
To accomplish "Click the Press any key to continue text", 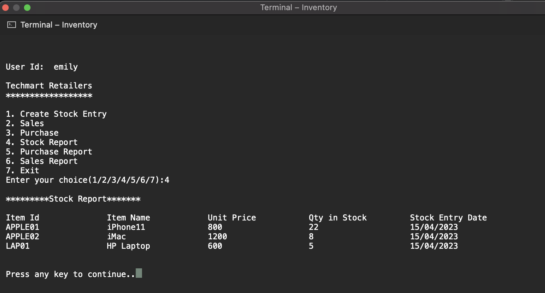I will (x=70, y=275).
